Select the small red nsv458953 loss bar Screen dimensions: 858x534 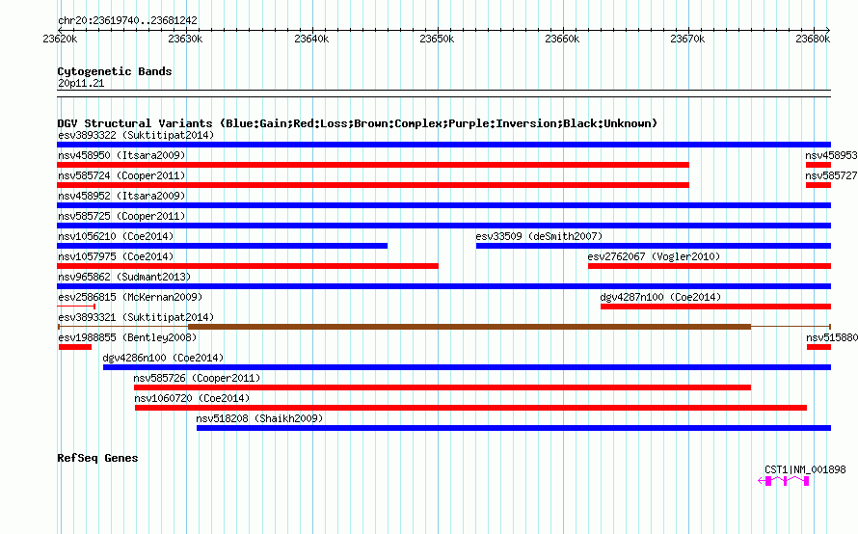click(818, 165)
